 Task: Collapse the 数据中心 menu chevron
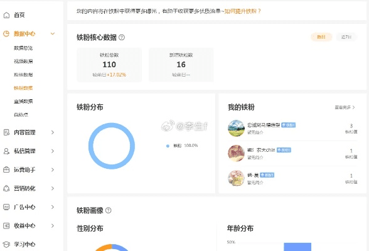[x=53, y=34]
